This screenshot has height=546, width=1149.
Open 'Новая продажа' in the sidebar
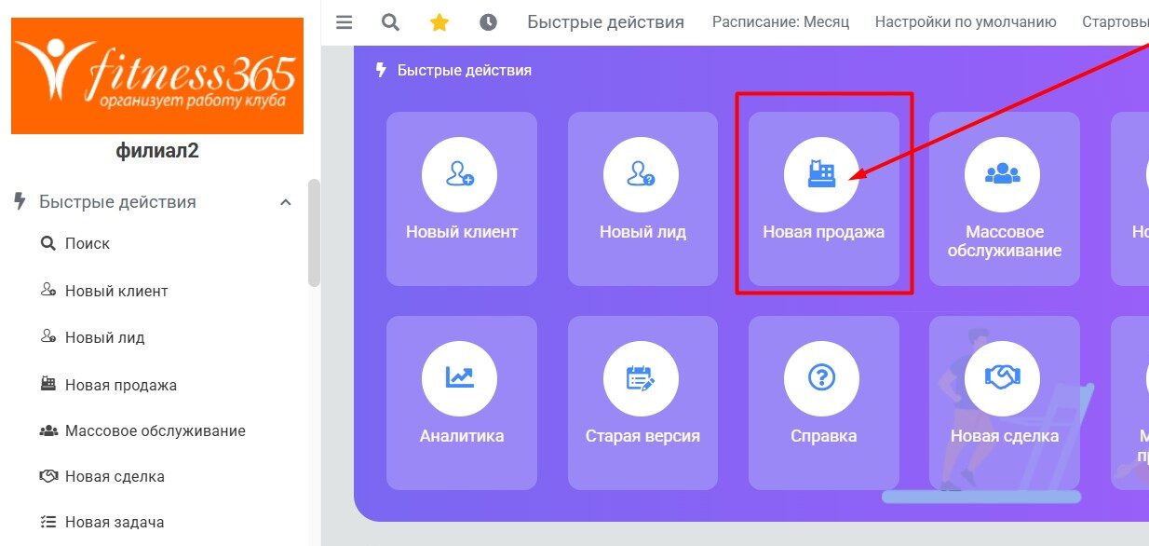pyautogui.click(x=121, y=385)
